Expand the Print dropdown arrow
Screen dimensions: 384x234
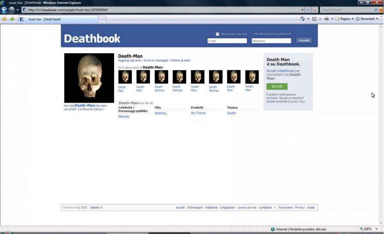(x=332, y=19)
